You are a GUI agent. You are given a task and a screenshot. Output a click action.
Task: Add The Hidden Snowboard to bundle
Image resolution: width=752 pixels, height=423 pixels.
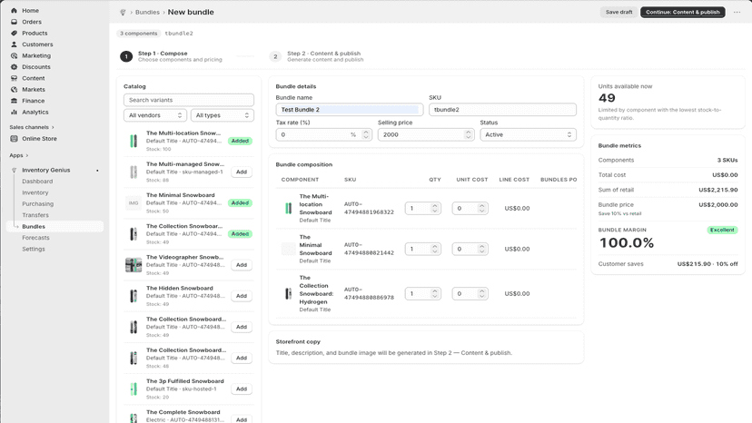(242, 296)
